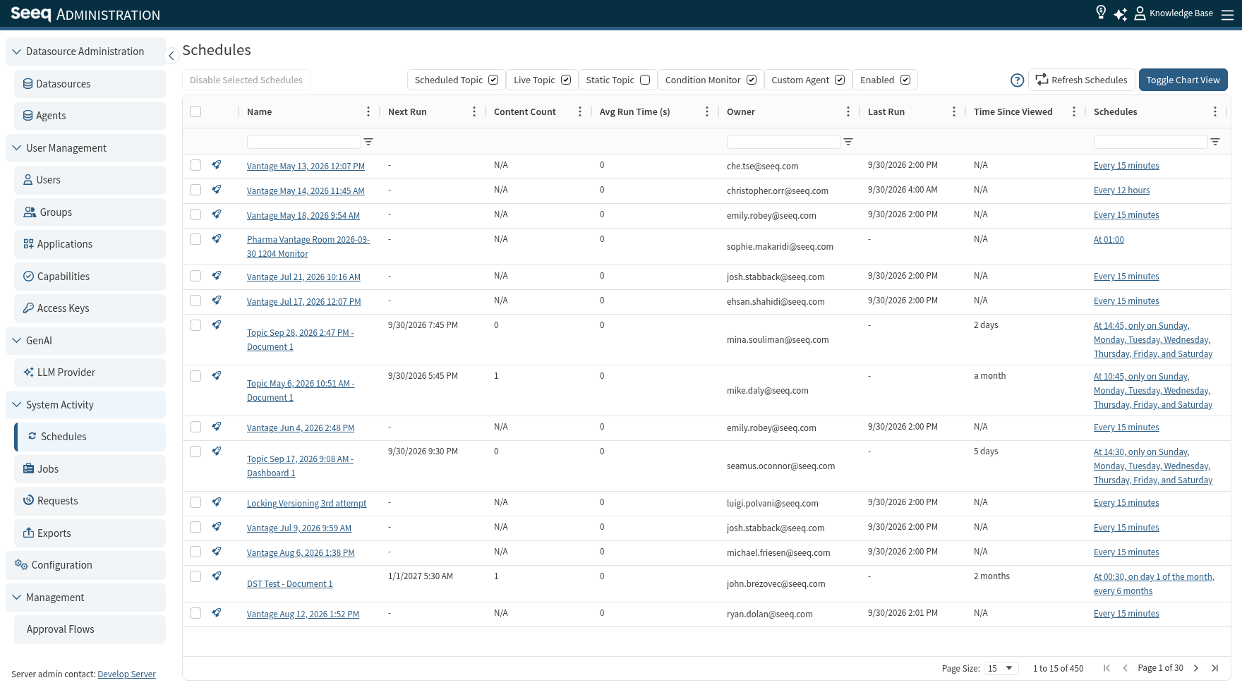Open the Jobs sidebar item

[90, 469]
